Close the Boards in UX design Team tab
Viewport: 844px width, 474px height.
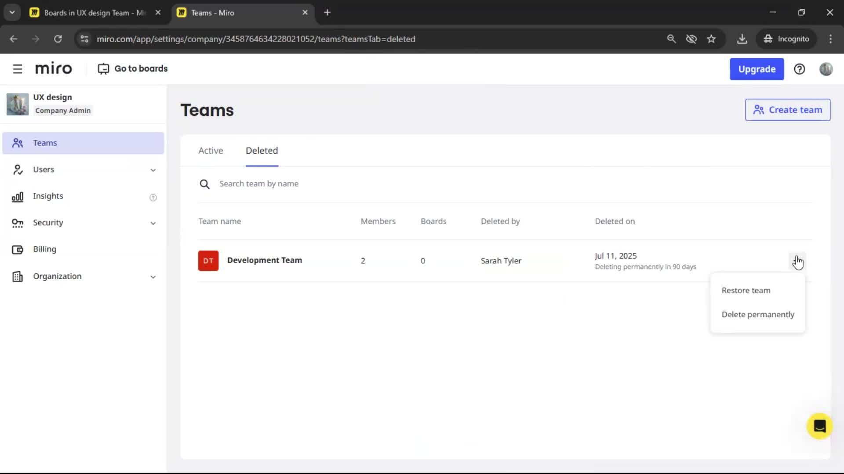click(158, 13)
